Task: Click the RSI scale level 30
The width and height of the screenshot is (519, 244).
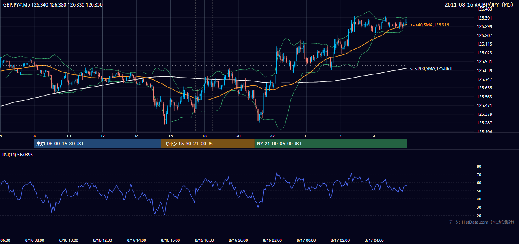Action: [x=479, y=207]
